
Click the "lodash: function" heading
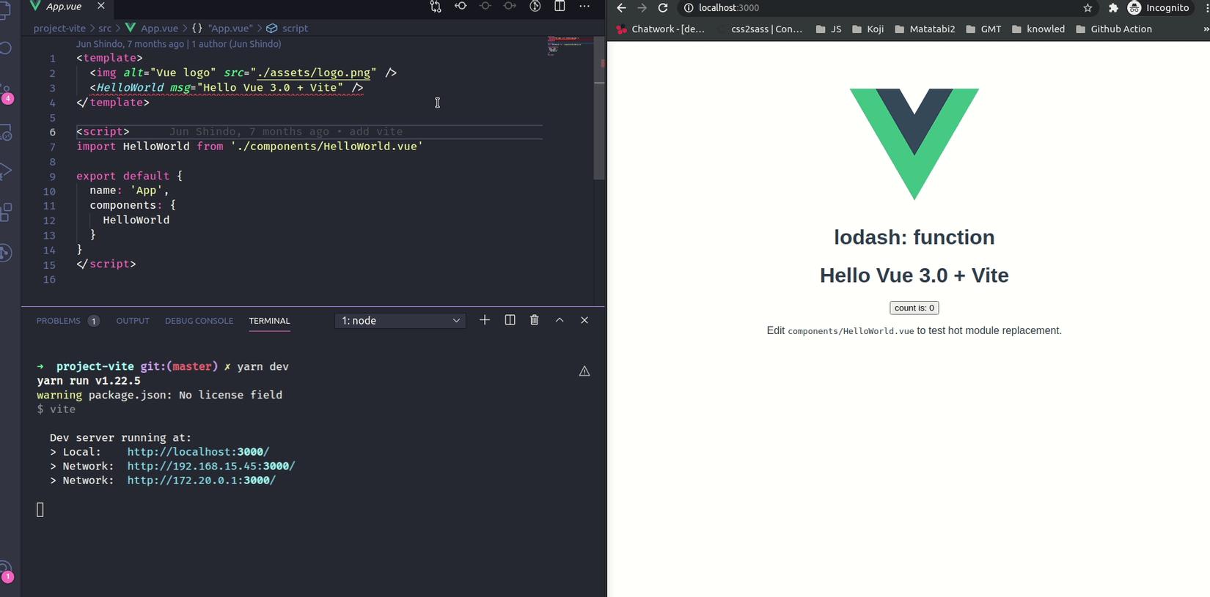point(914,237)
